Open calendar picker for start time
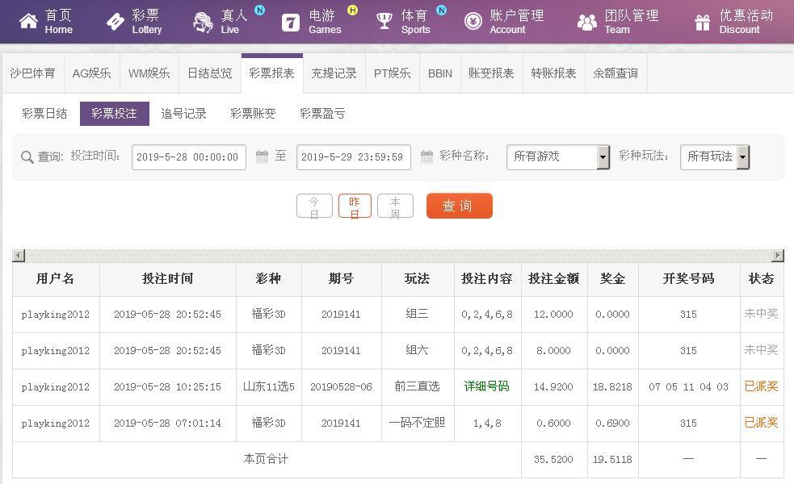The image size is (794, 484). coord(262,156)
